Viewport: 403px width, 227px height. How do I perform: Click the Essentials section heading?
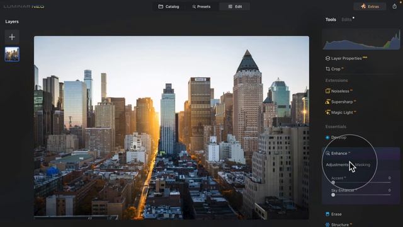[336, 127]
